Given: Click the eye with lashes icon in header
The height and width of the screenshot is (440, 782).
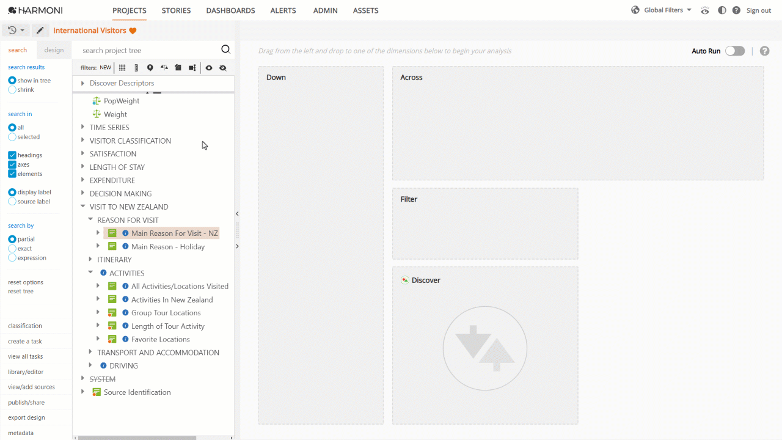Looking at the screenshot, I should (705, 10).
